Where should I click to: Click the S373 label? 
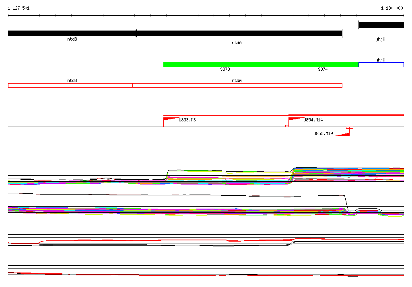[x=225, y=69]
